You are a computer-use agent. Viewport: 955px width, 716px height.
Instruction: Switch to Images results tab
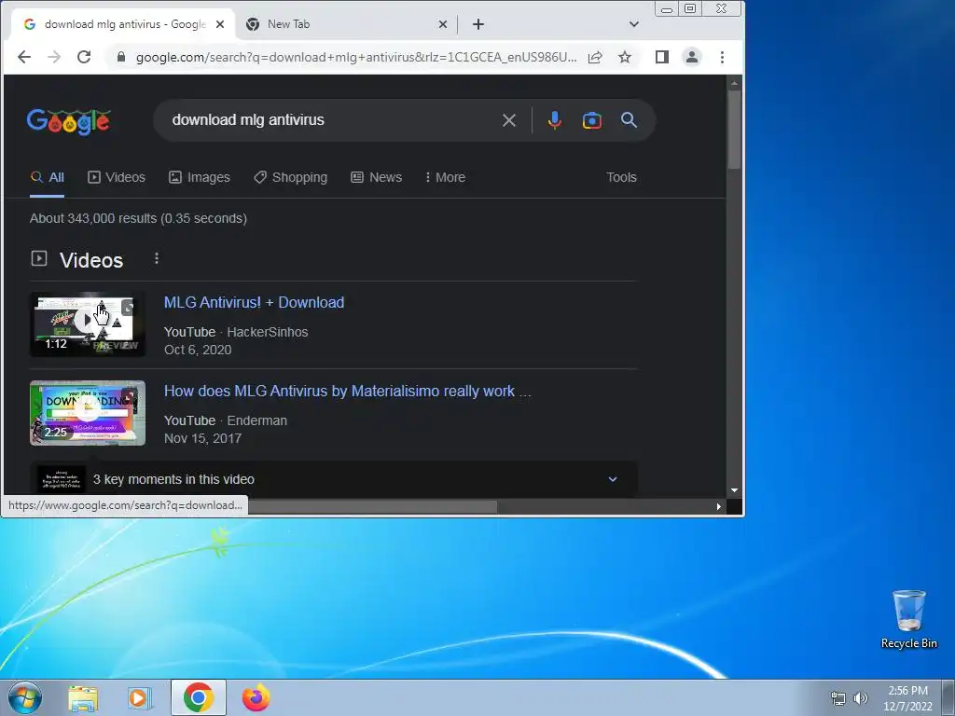(200, 177)
